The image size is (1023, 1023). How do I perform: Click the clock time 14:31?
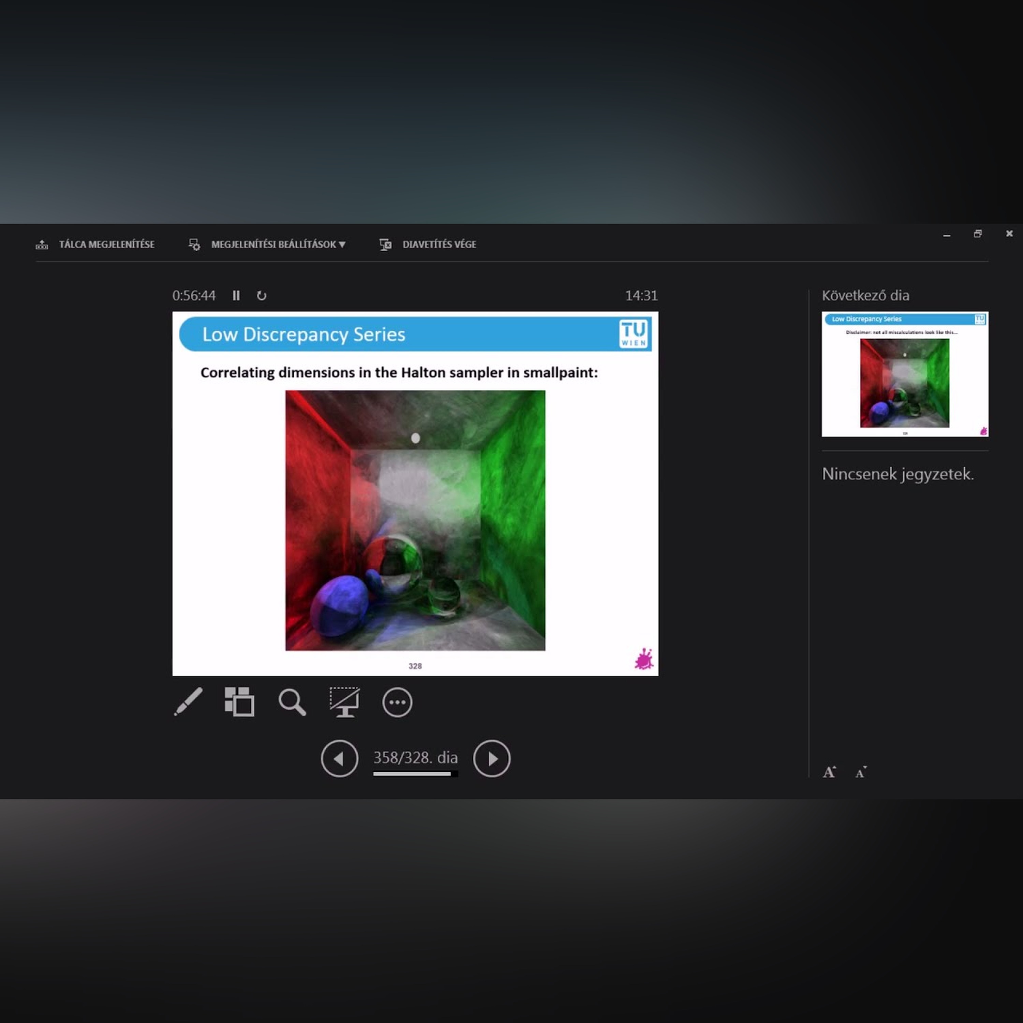[x=641, y=295]
